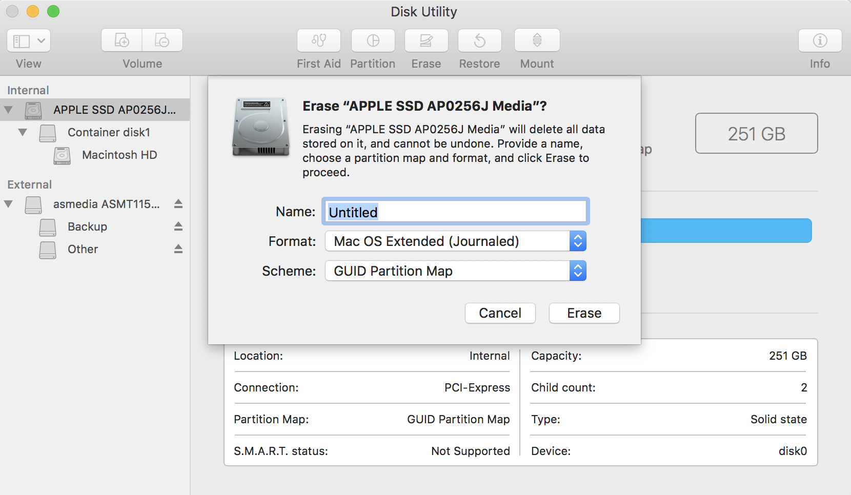Screen dimensions: 851x495
Task: Open the Info panel icon
Action: (x=820, y=40)
